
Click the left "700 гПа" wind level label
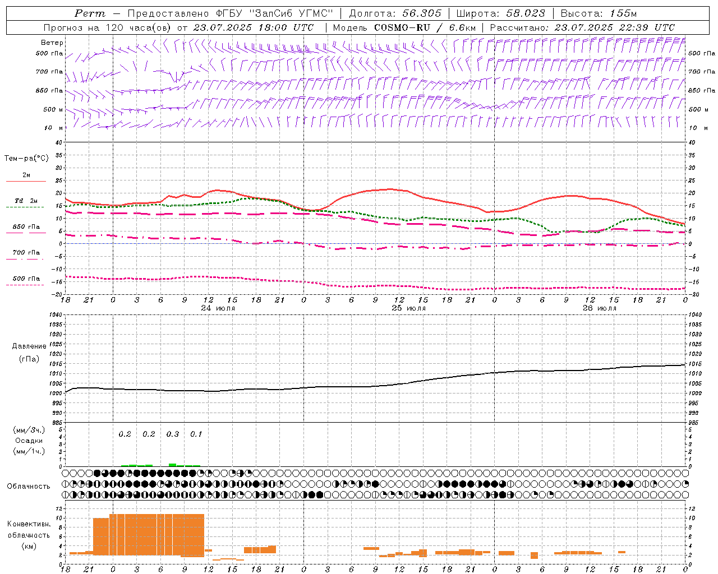49,72
